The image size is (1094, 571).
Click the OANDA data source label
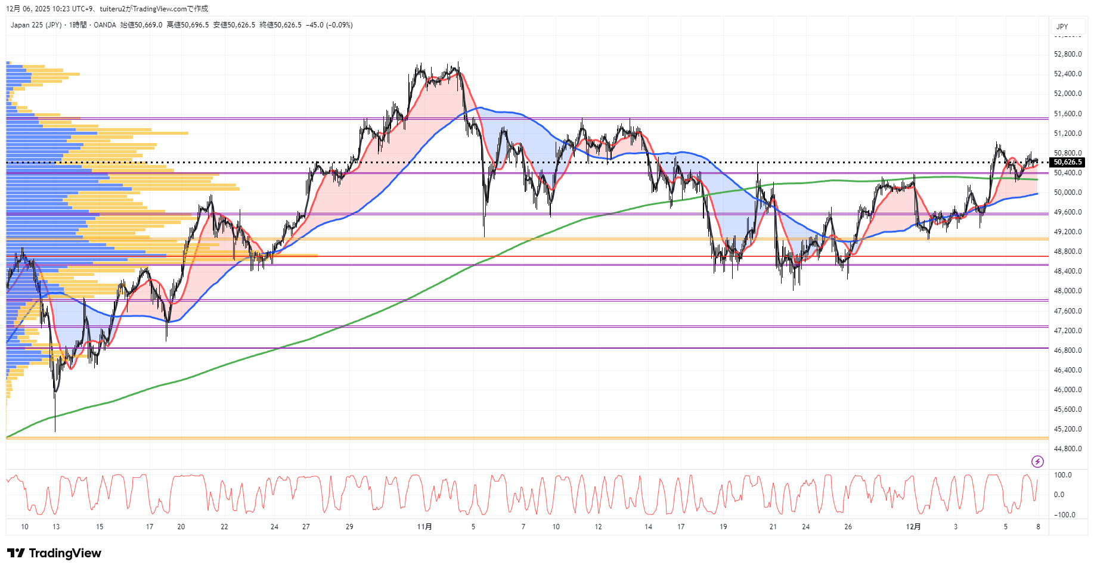(105, 25)
